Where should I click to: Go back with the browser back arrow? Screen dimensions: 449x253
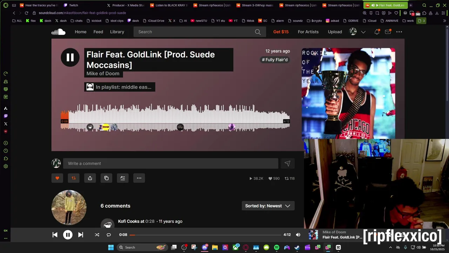[x=14, y=13]
